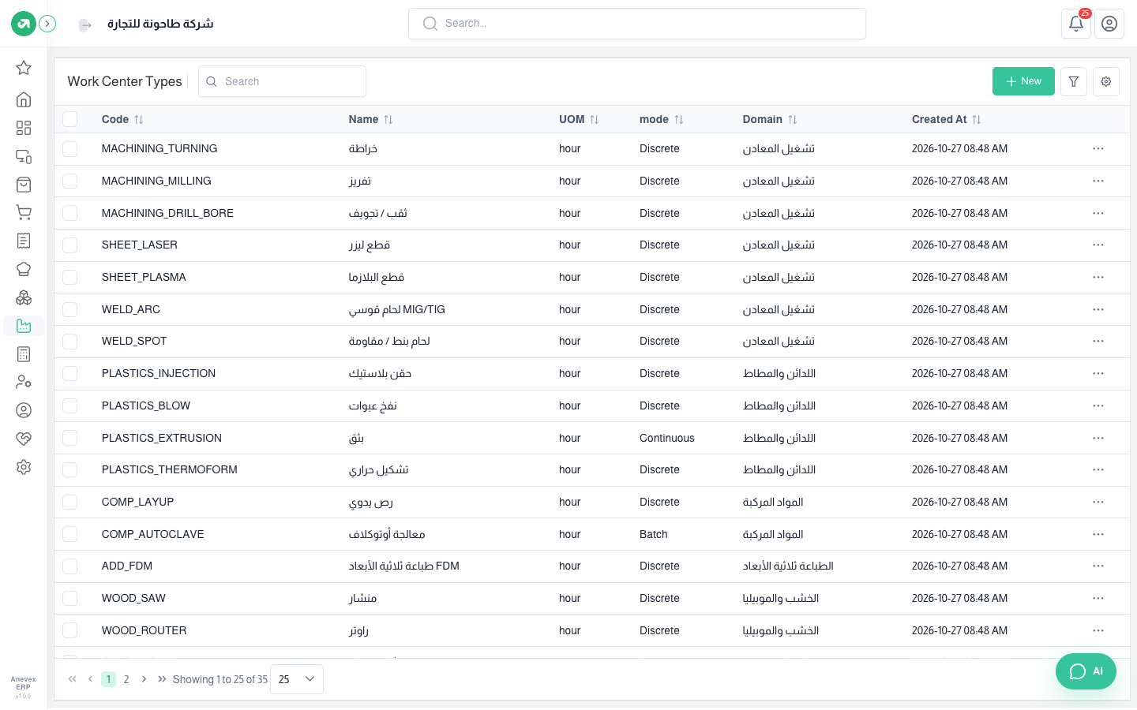Open the table filter funnel
The height and width of the screenshot is (710, 1137).
[1074, 81]
